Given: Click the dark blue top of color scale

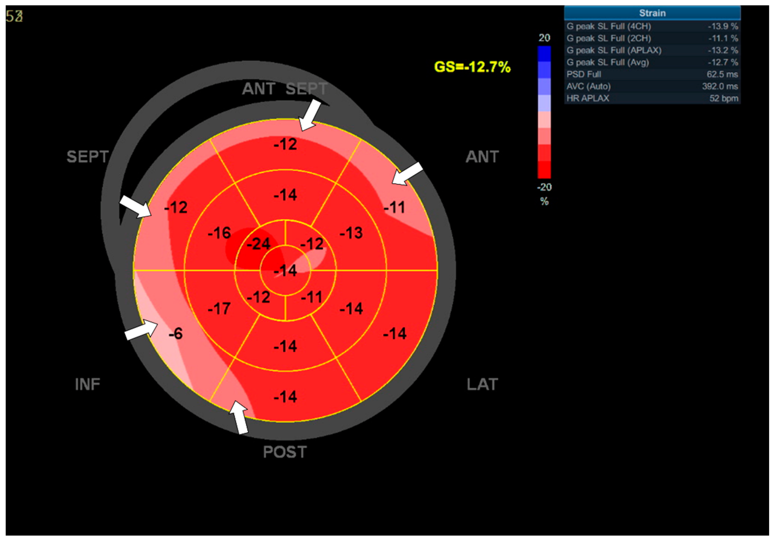Looking at the screenshot, I should (x=544, y=54).
